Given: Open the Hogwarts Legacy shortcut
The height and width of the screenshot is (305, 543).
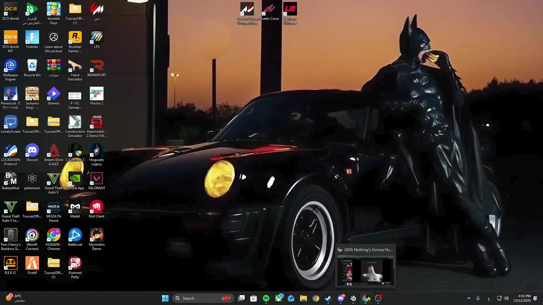Looking at the screenshot, I should [97, 155].
